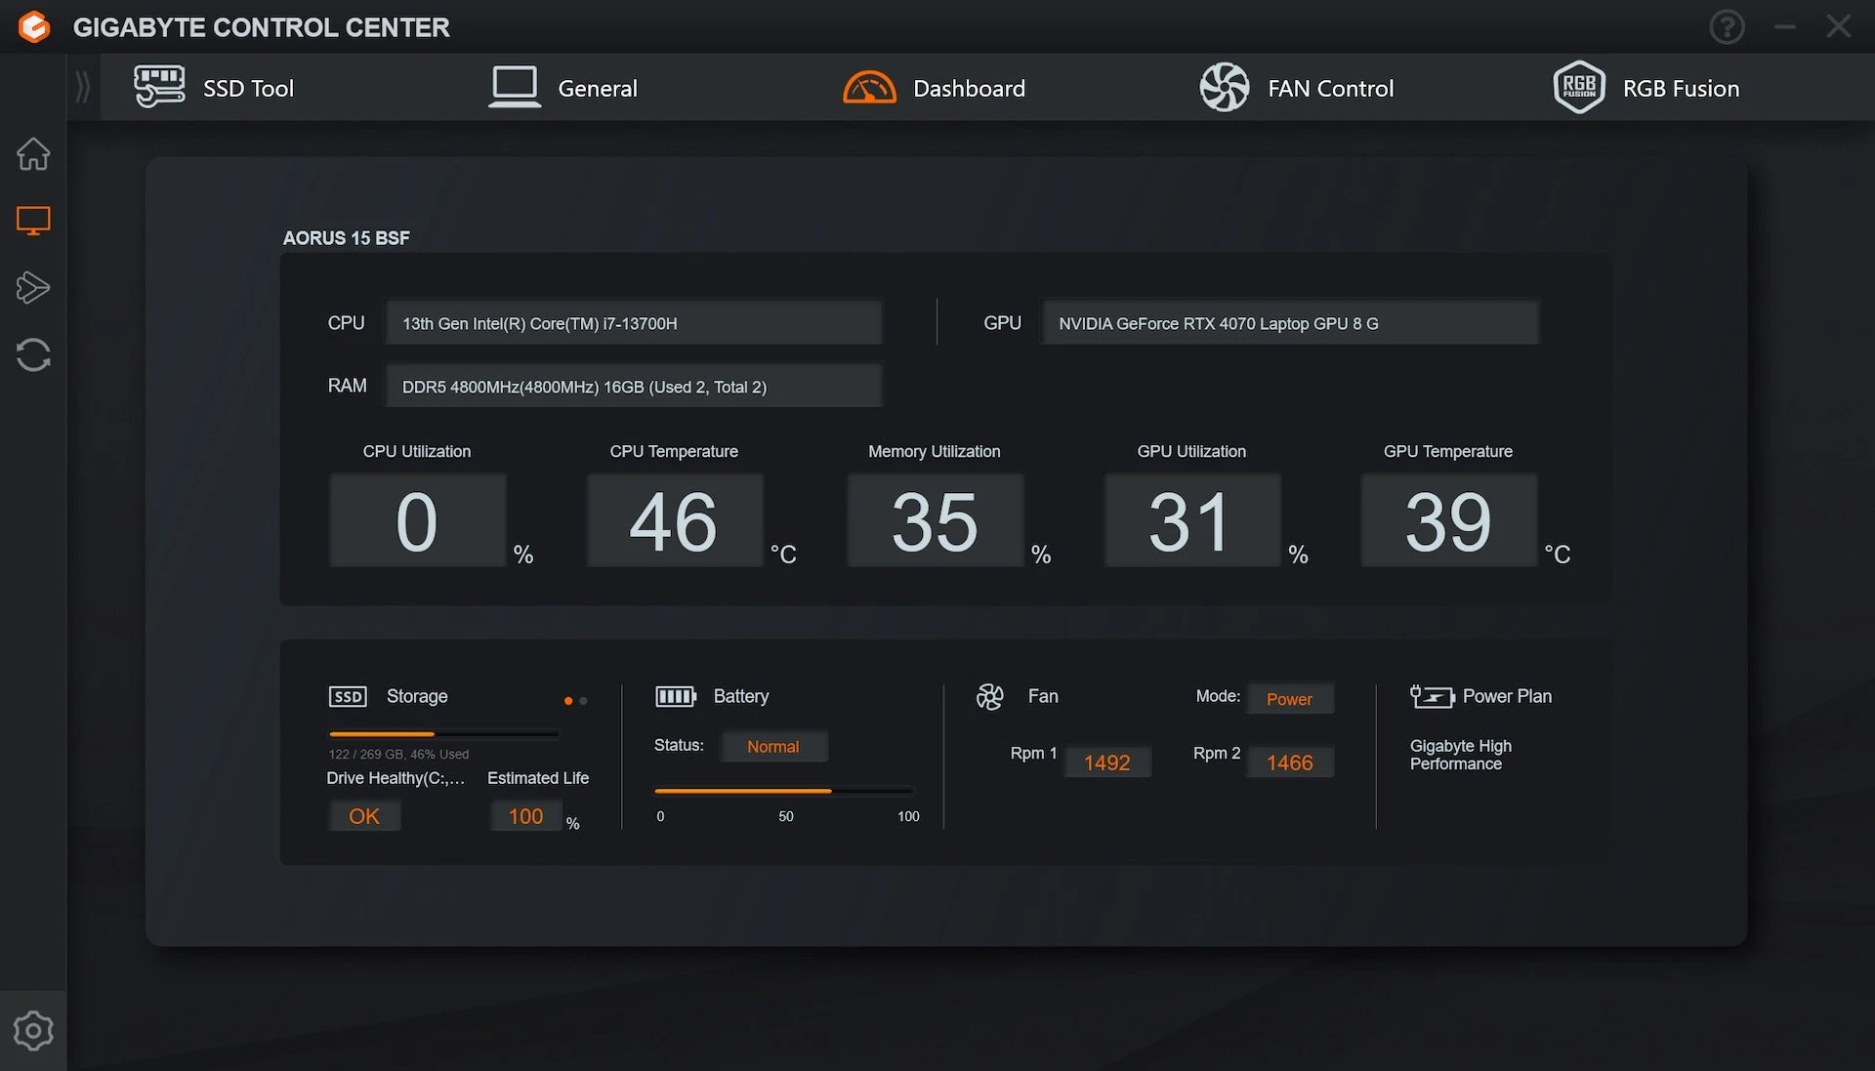Open the help question mark icon

click(1727, 26)
